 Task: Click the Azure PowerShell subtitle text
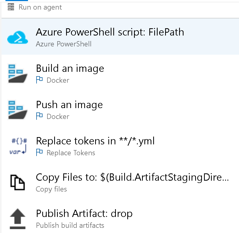pyautogui.click(x=64, y=44)
